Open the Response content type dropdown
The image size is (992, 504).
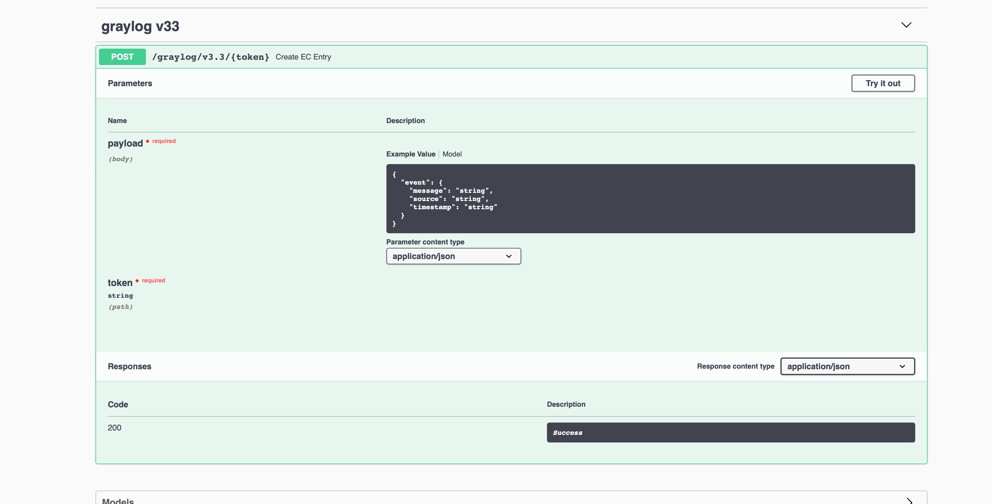pyautogui.click(x=847, y=366)
